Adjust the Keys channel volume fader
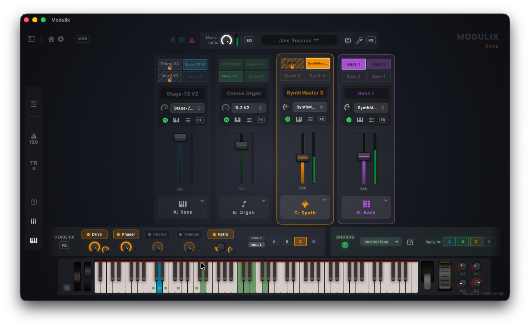 (x=180, y=137)
